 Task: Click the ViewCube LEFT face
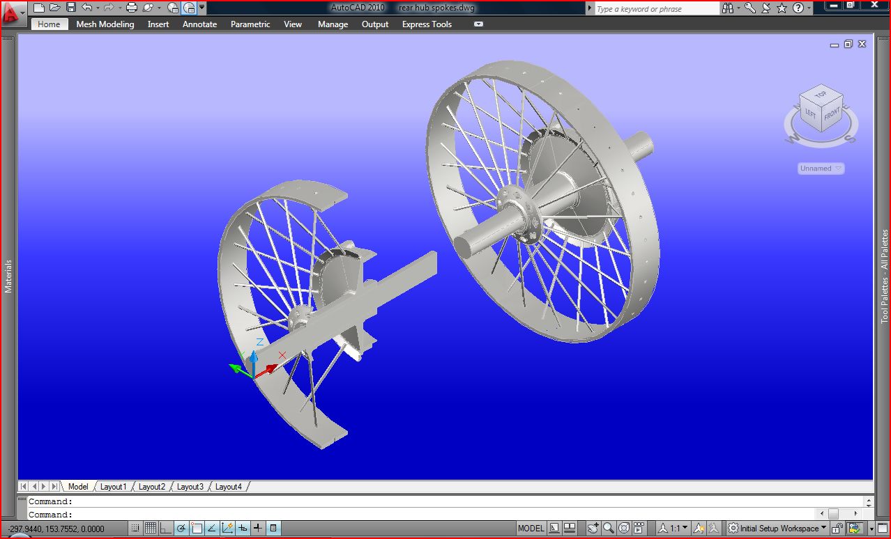(811, 113)
